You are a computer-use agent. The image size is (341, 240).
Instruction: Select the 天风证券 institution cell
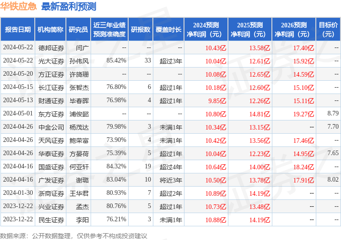(51, 141)
